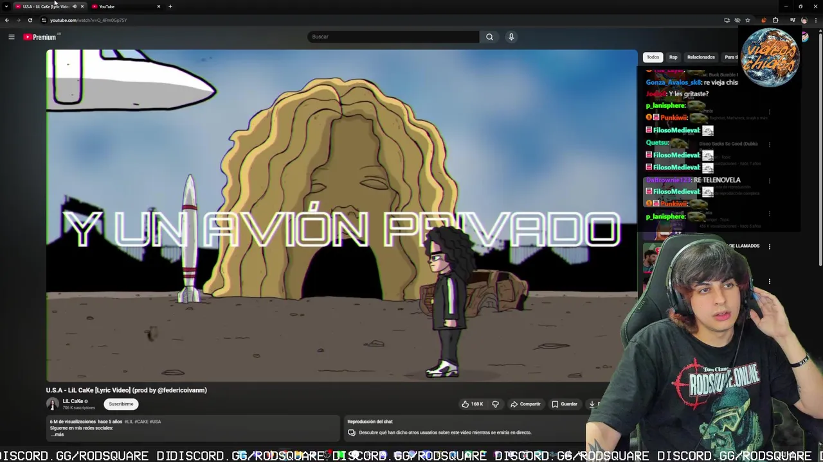Viewport: 823px width, 462px height.
Task: Open site information icon in address bar
Action: pyautogui.click(x=44, y=20)
